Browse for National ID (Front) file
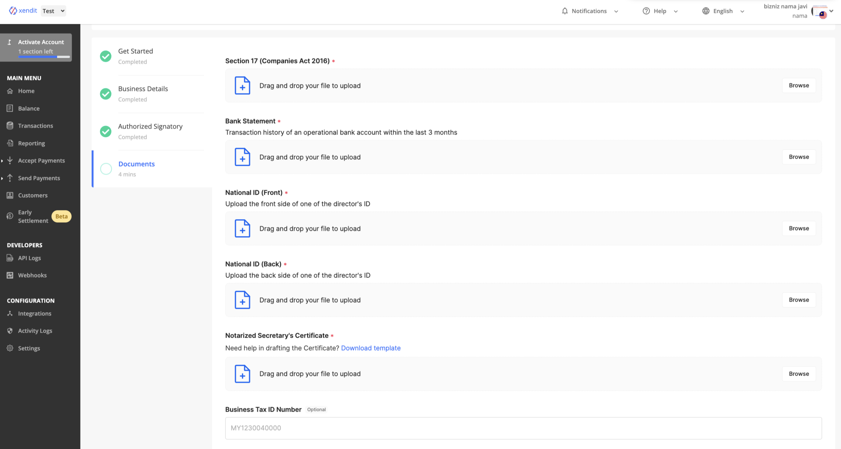 point(799,228)
